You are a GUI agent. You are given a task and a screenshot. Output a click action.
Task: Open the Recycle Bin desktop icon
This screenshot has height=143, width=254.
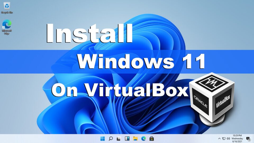(7, 8)
